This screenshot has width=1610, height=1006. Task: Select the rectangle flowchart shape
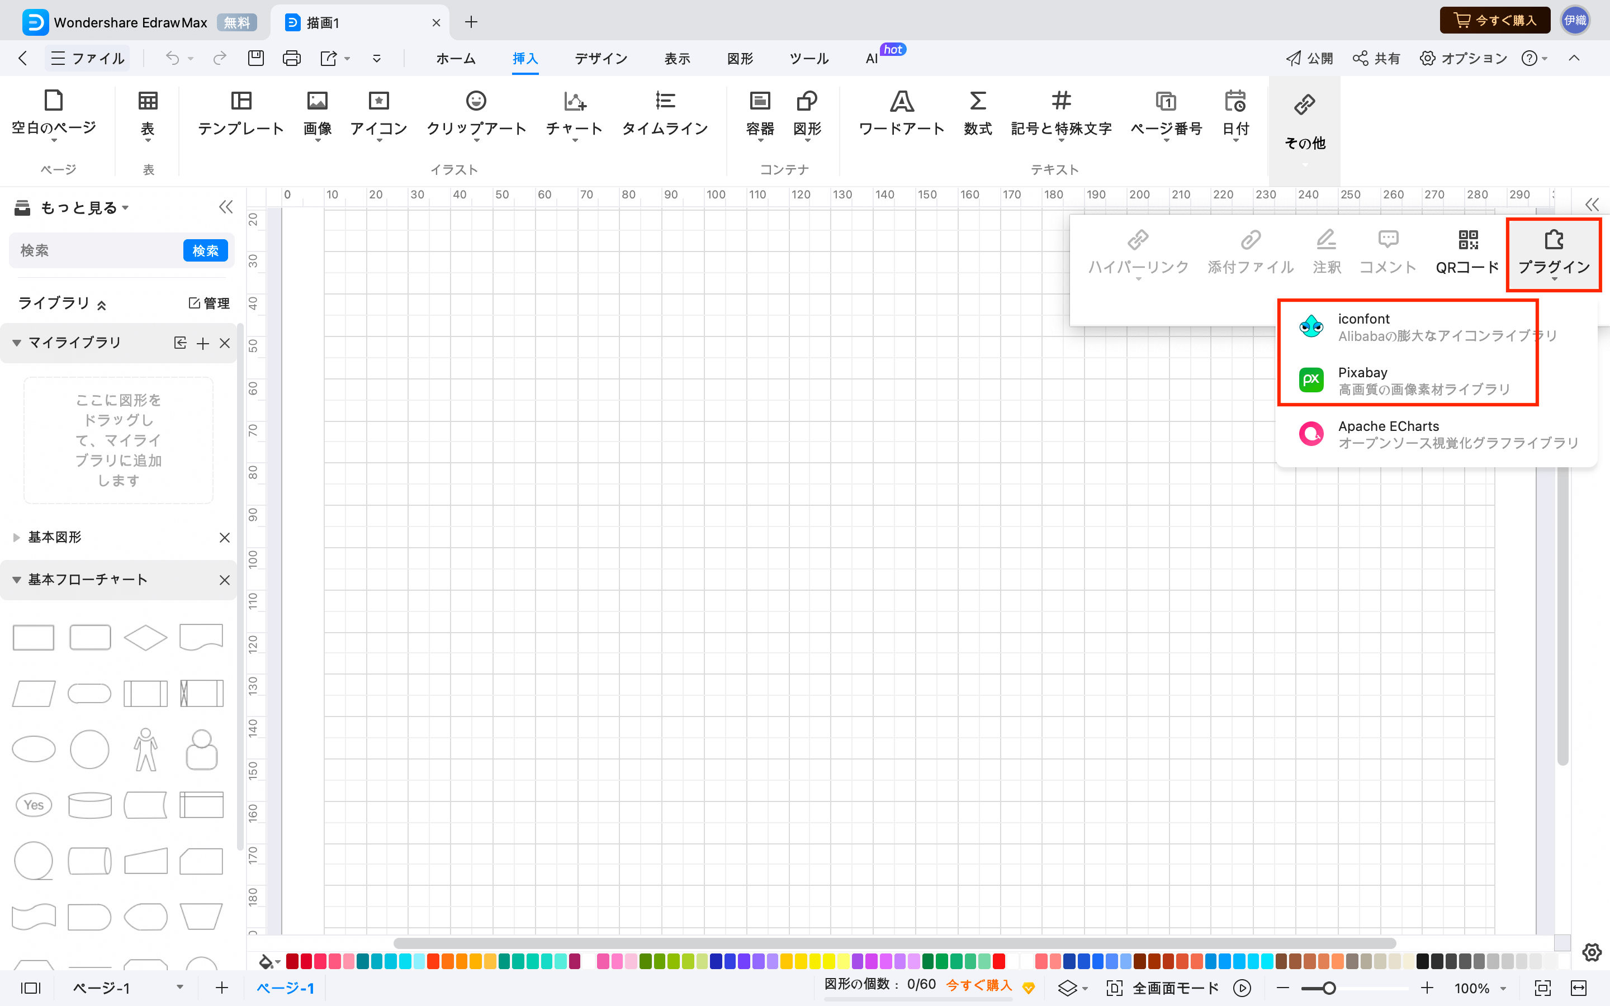pyautogui.click(x=34, y=637)
